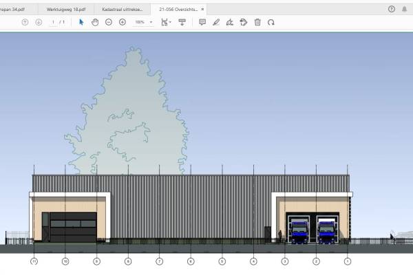The image size is (413, 275).
Task: Go to next page with down arrow
Action: pyautogui.click(x=39, y=23)
